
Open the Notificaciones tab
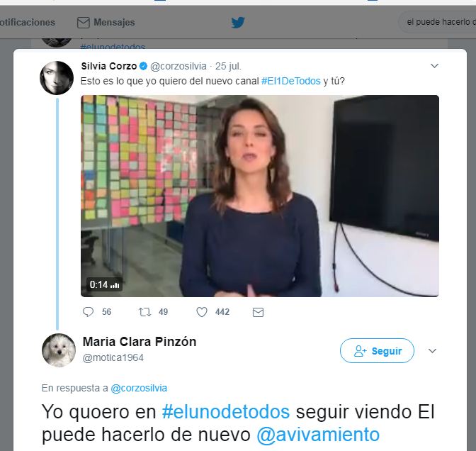click(28, 23)
